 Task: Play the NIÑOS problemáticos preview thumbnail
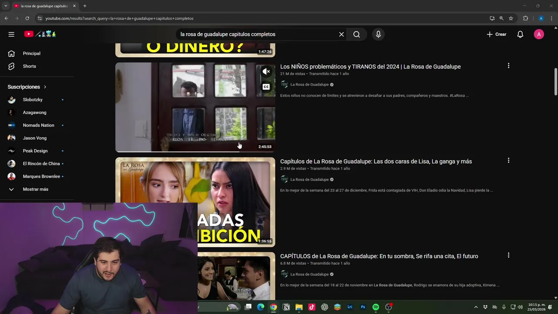pyautogui.click(x=195, y=107)
